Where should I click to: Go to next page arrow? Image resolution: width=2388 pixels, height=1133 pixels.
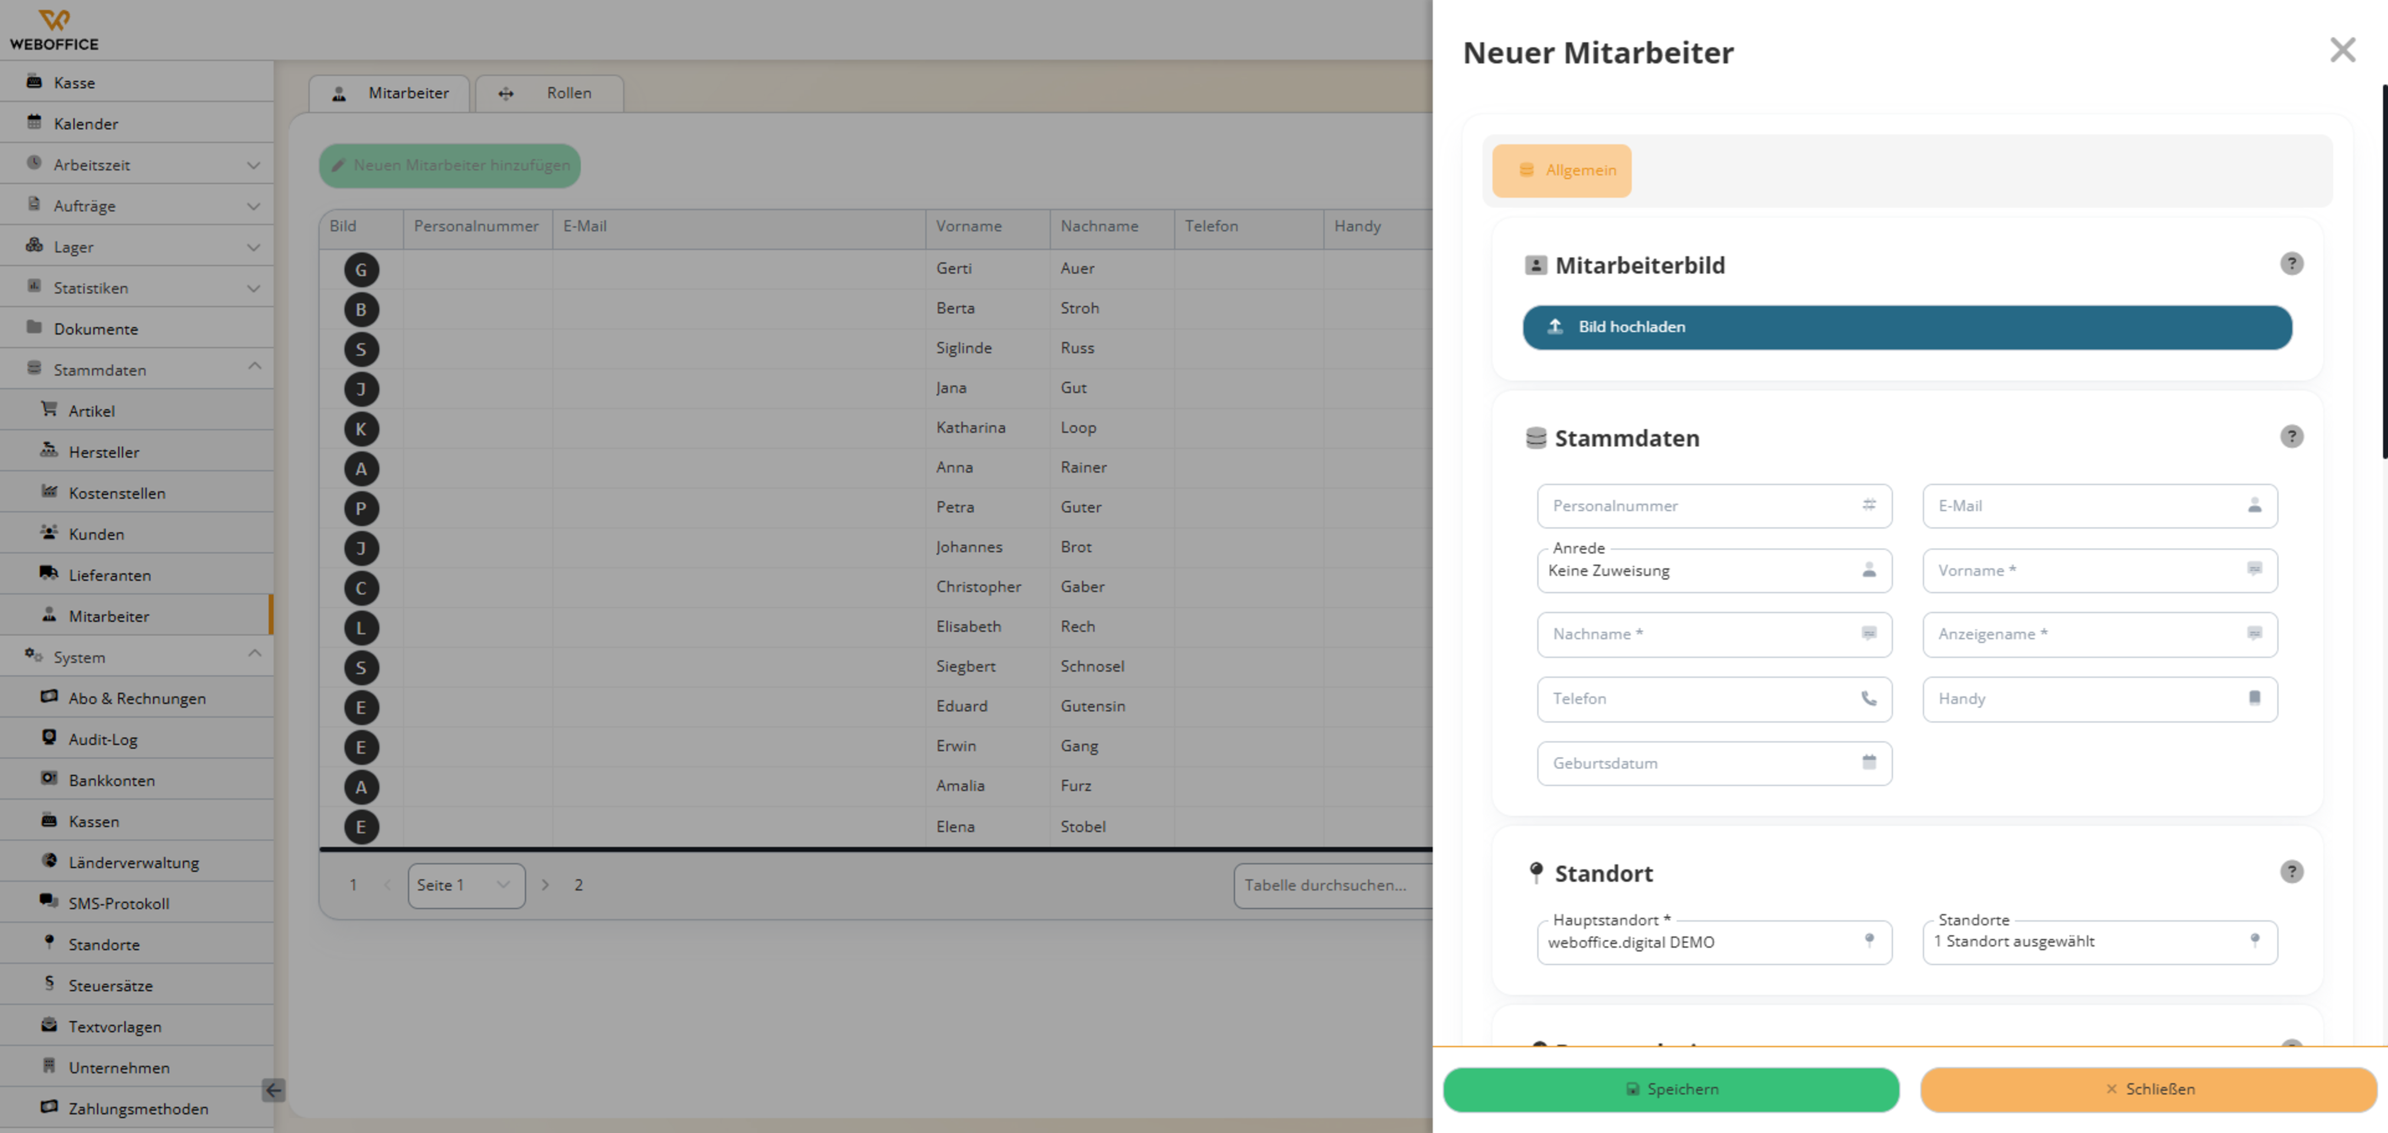pos(545,885)
